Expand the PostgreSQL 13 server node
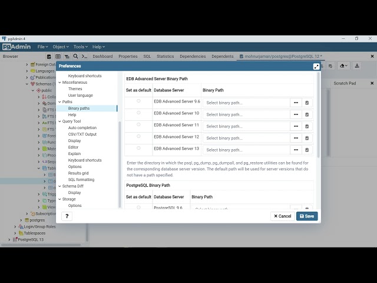The image size is (377, 283). coord(9,240)
